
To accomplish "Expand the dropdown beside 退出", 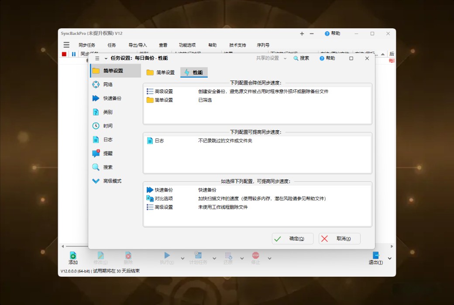I will point(389,258).
